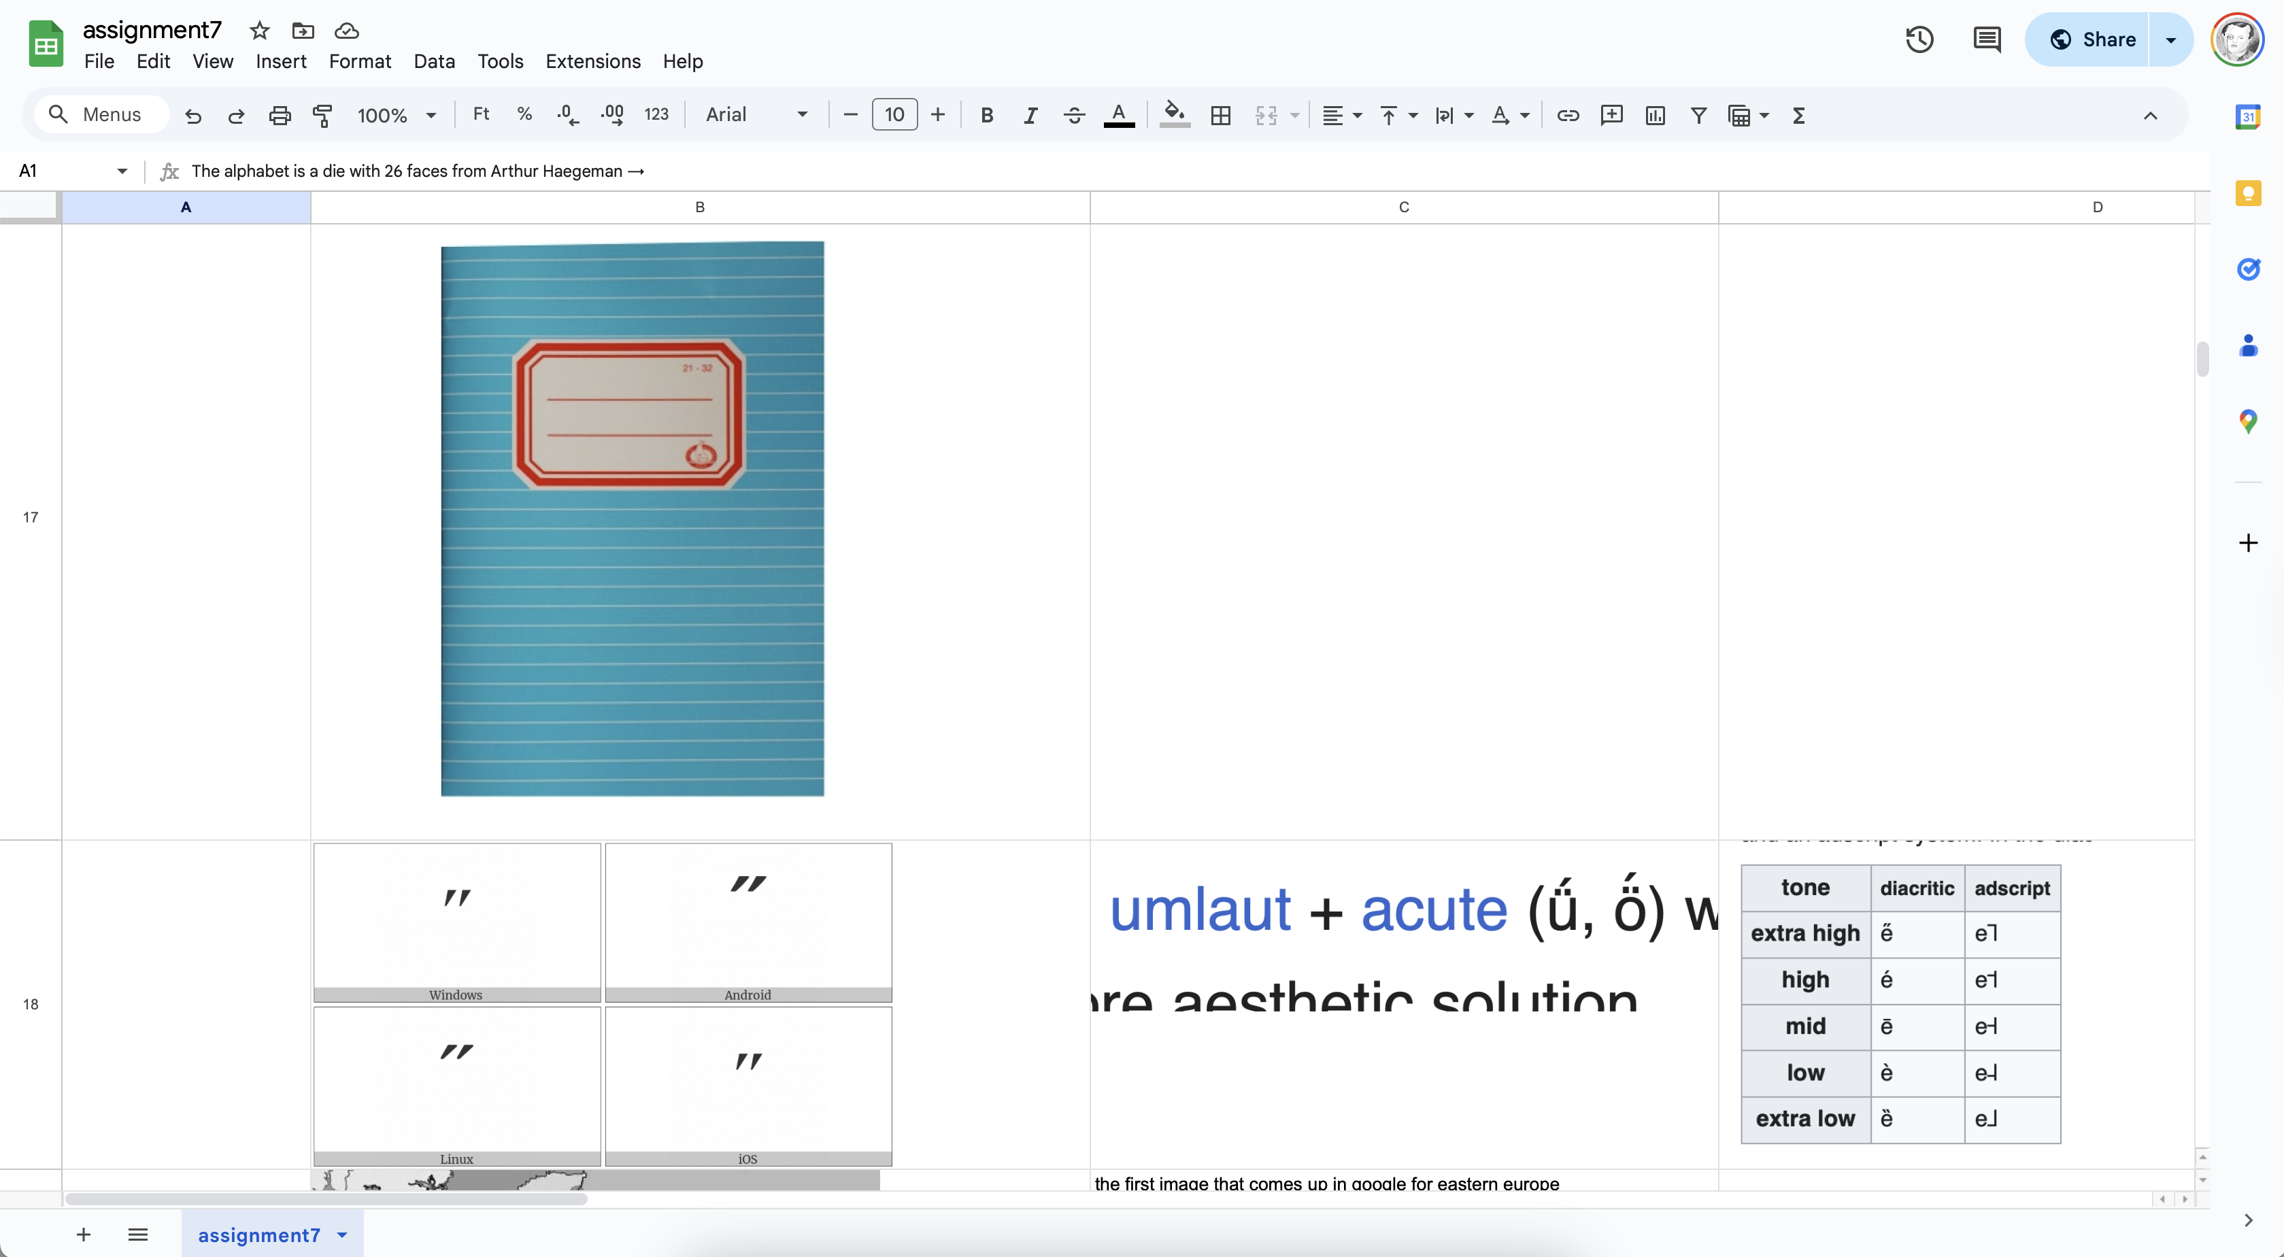Click the Undo icon in toolbar
This screenshot has width=2284, height=1257.
[x=192, y=115]
